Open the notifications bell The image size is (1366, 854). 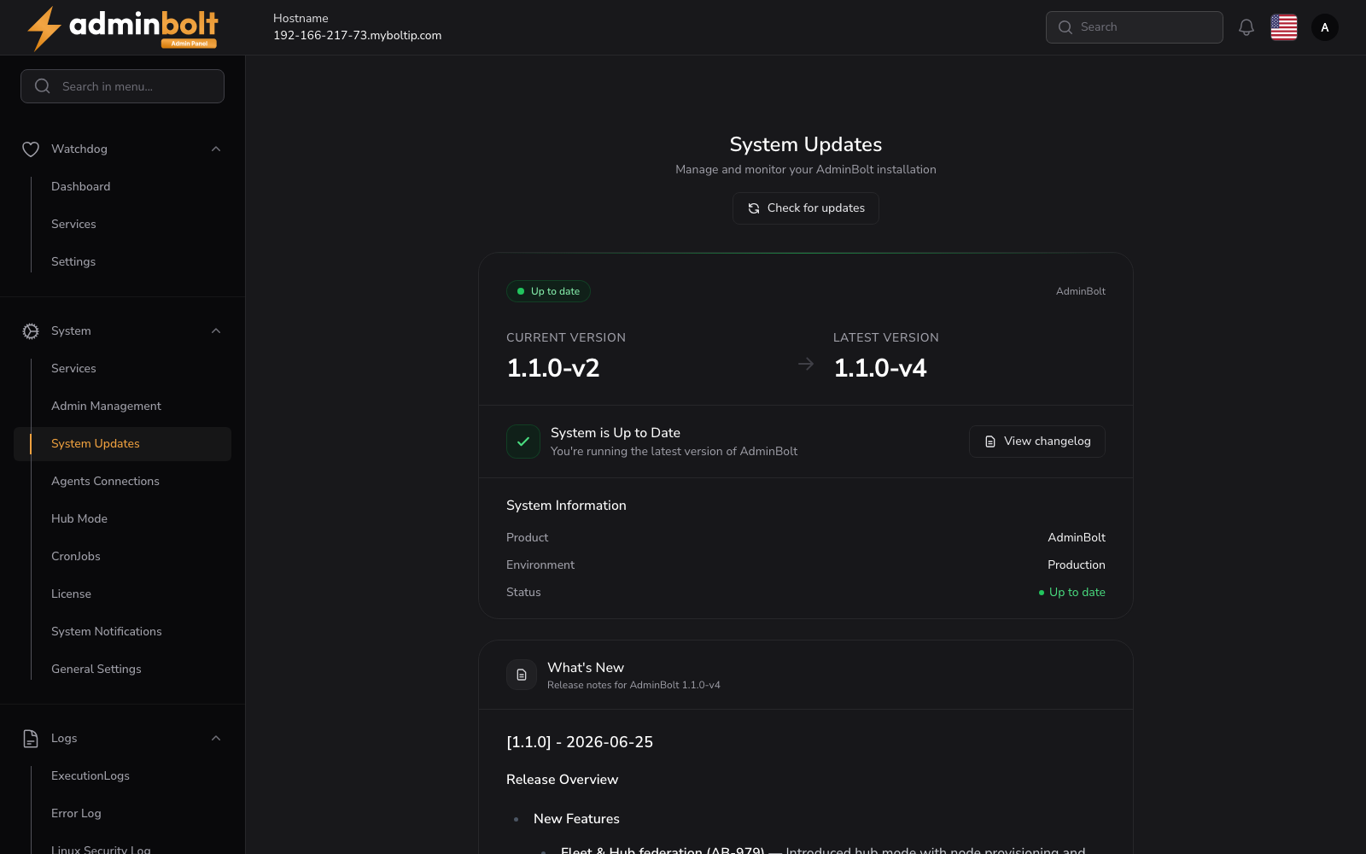point(1246,27)
